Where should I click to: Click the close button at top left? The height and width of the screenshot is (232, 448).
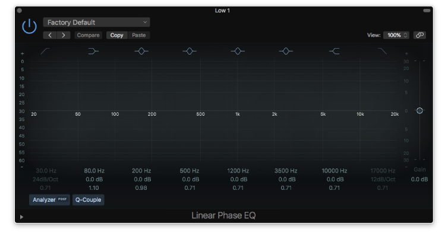(x=19, y=11)
